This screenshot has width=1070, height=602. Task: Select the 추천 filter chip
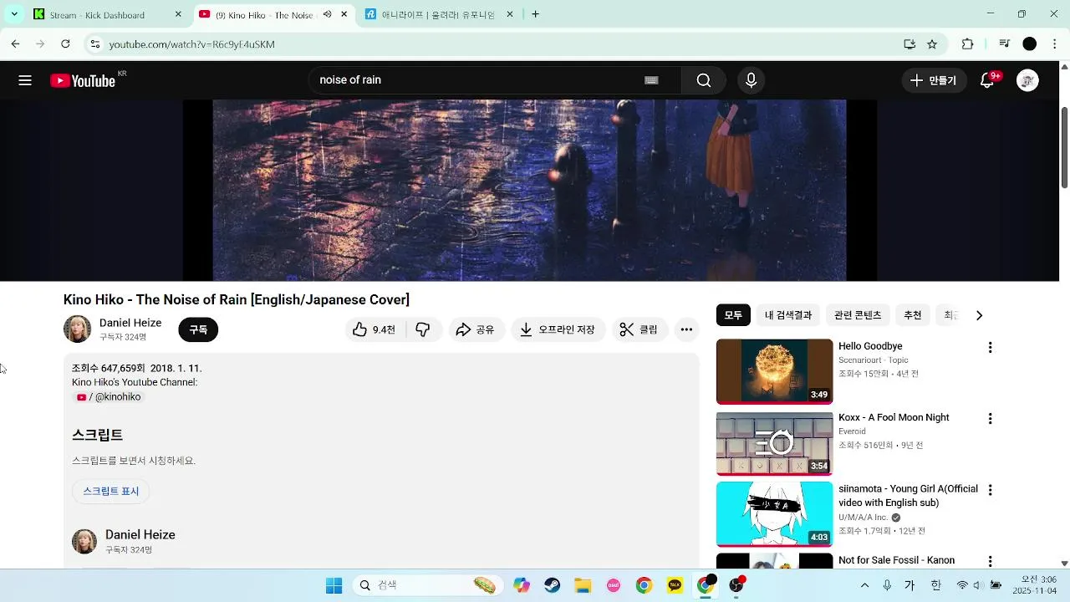tap(913, 315)
